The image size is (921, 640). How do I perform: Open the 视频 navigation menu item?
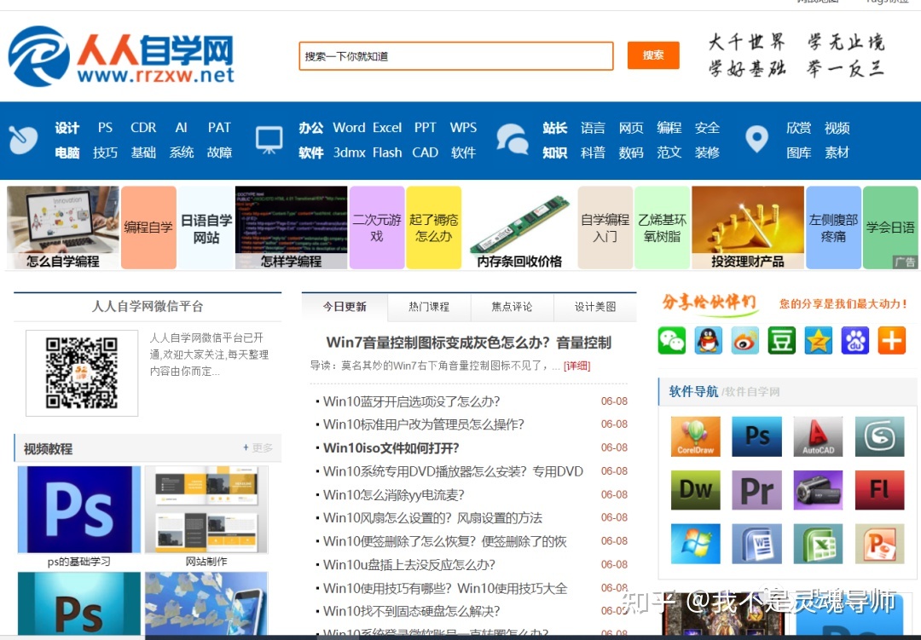pos(837,128)
